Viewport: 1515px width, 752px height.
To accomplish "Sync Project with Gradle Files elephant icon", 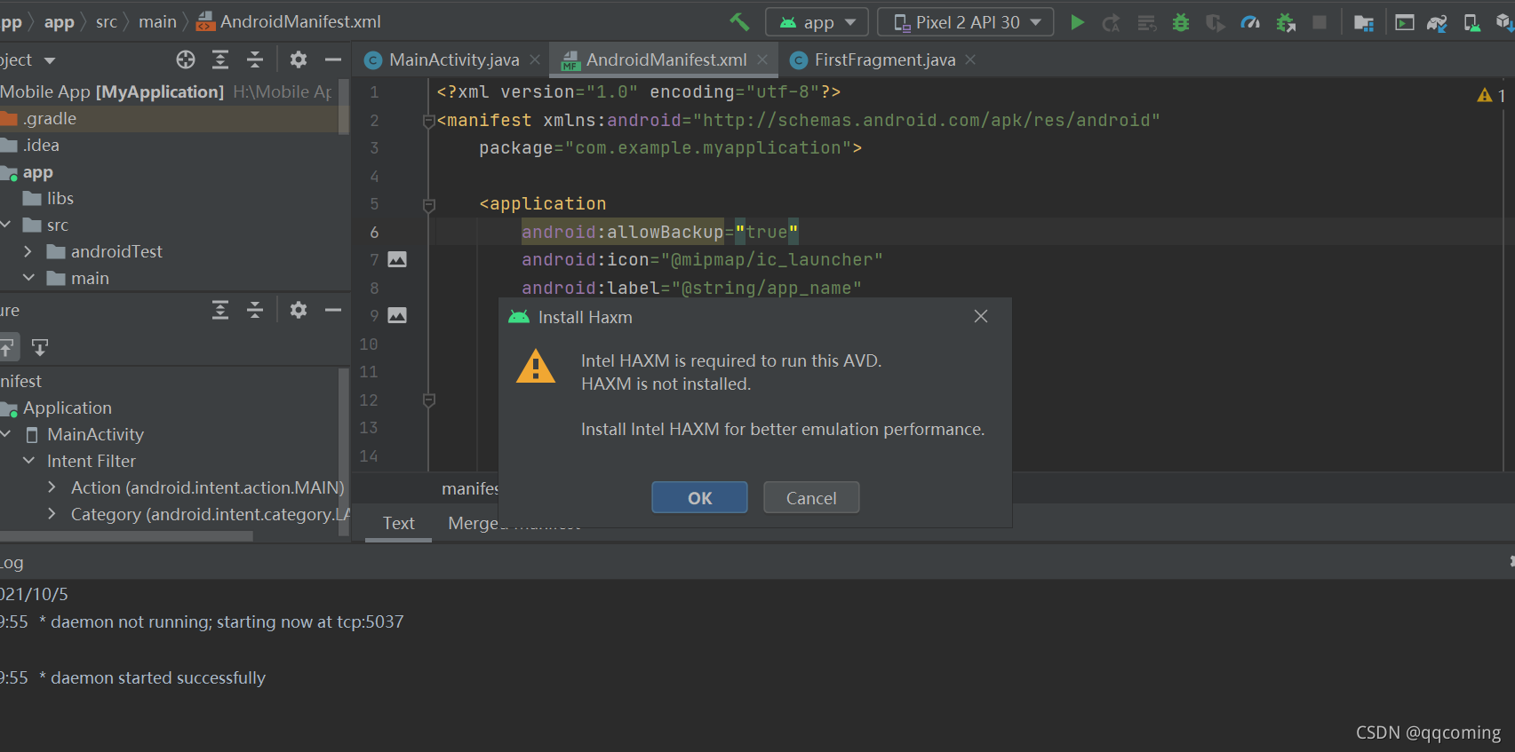I will (1437, 22).
